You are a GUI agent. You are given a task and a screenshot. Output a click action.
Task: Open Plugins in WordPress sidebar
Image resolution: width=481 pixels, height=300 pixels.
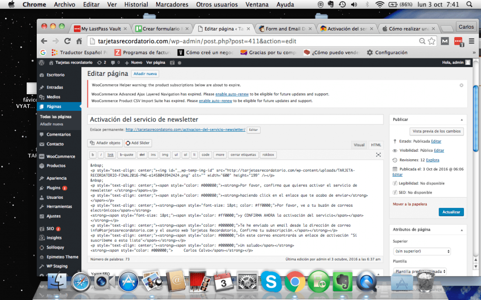[53, 188]
